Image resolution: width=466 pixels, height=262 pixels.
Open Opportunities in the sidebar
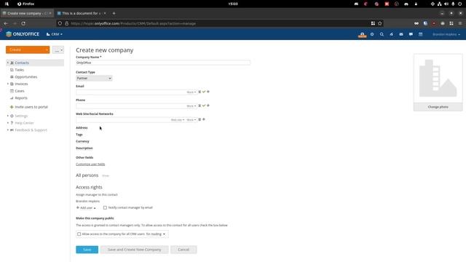pyautogui.click(x=26, y=77)
